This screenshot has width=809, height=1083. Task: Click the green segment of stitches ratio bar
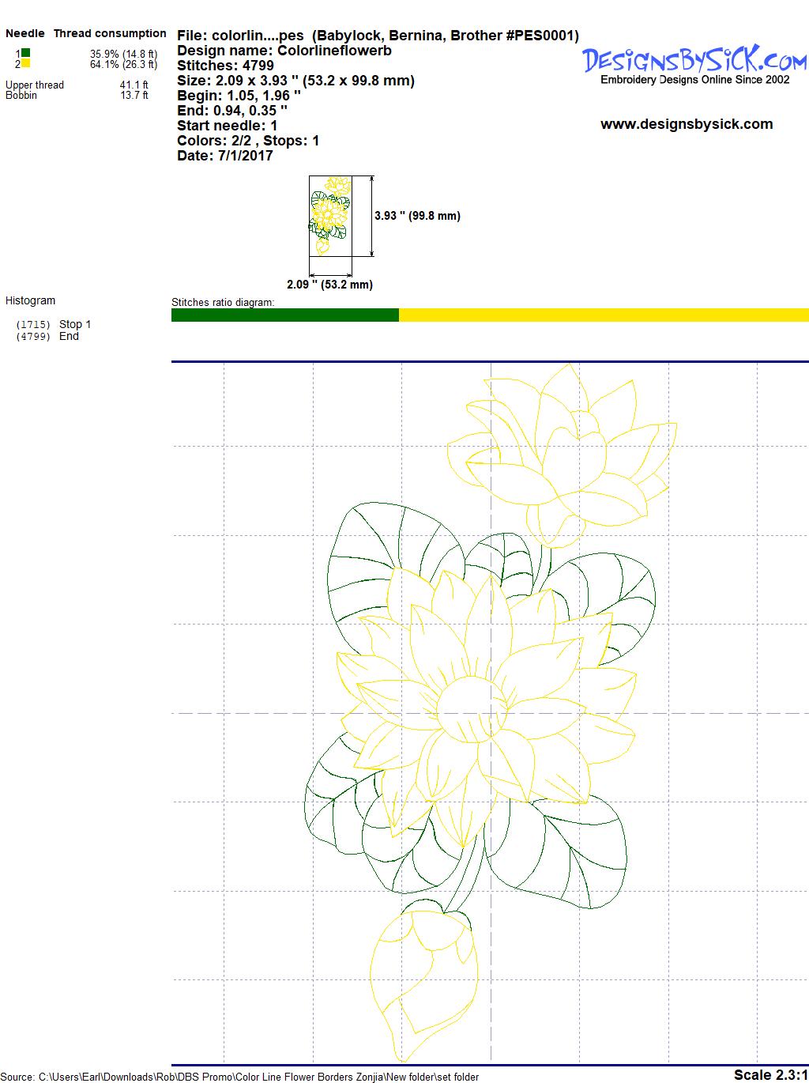284,315
